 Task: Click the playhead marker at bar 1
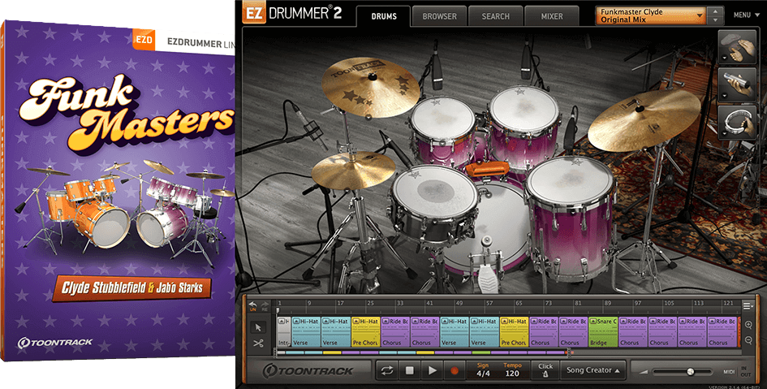click(278, 310)
